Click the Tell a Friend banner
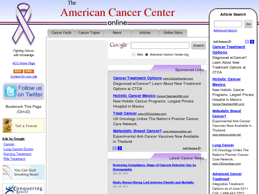 pos(24,126)
